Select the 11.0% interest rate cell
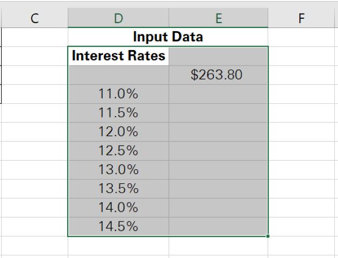The width and height of the screenshot is (338, 258). tap(118, 94)
